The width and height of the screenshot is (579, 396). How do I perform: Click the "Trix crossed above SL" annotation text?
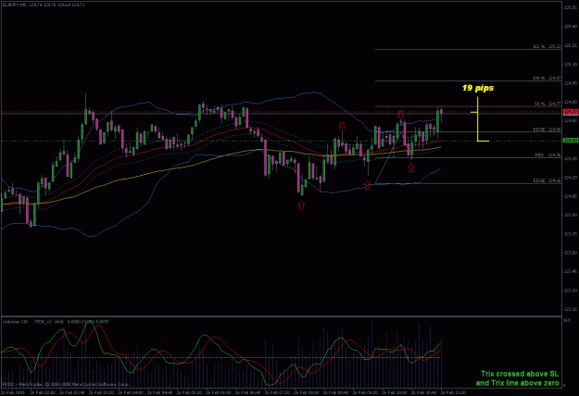tap(520, 374)
